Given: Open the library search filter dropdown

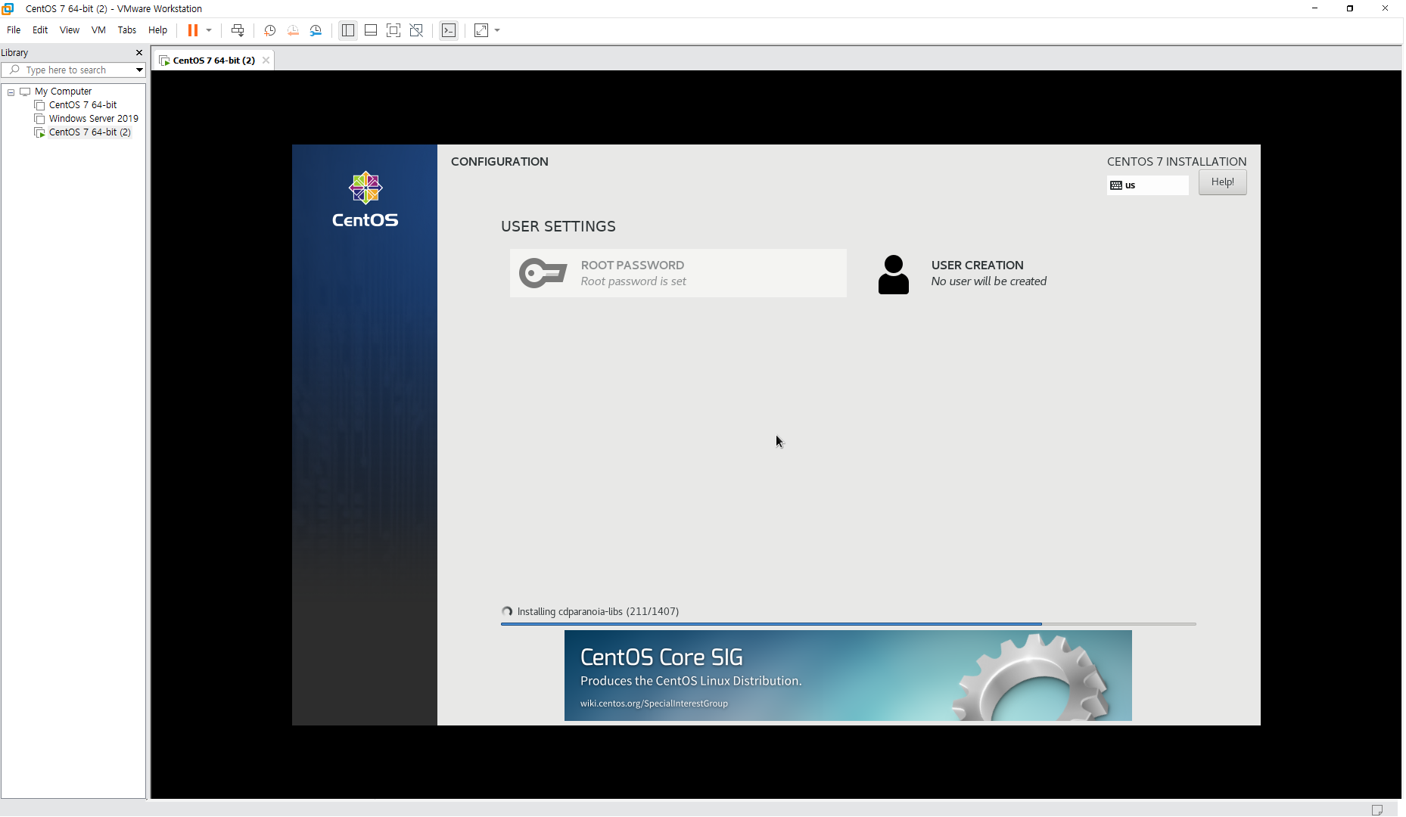Looking at the screenshot, I should click(139, 70).
